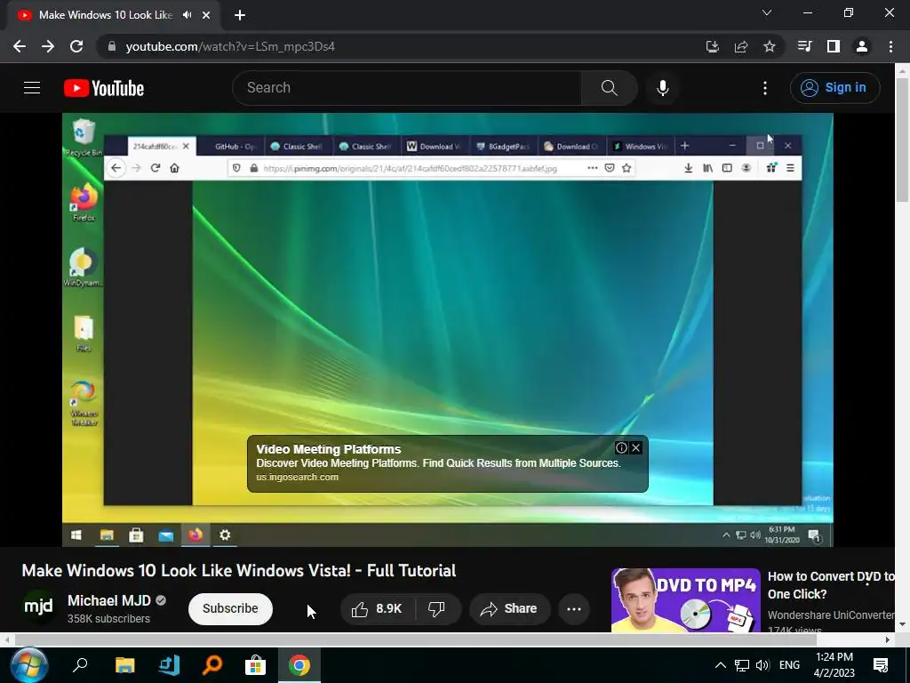Open a new Chrome tab
The image size is (910, 683).
coord(240,15)
